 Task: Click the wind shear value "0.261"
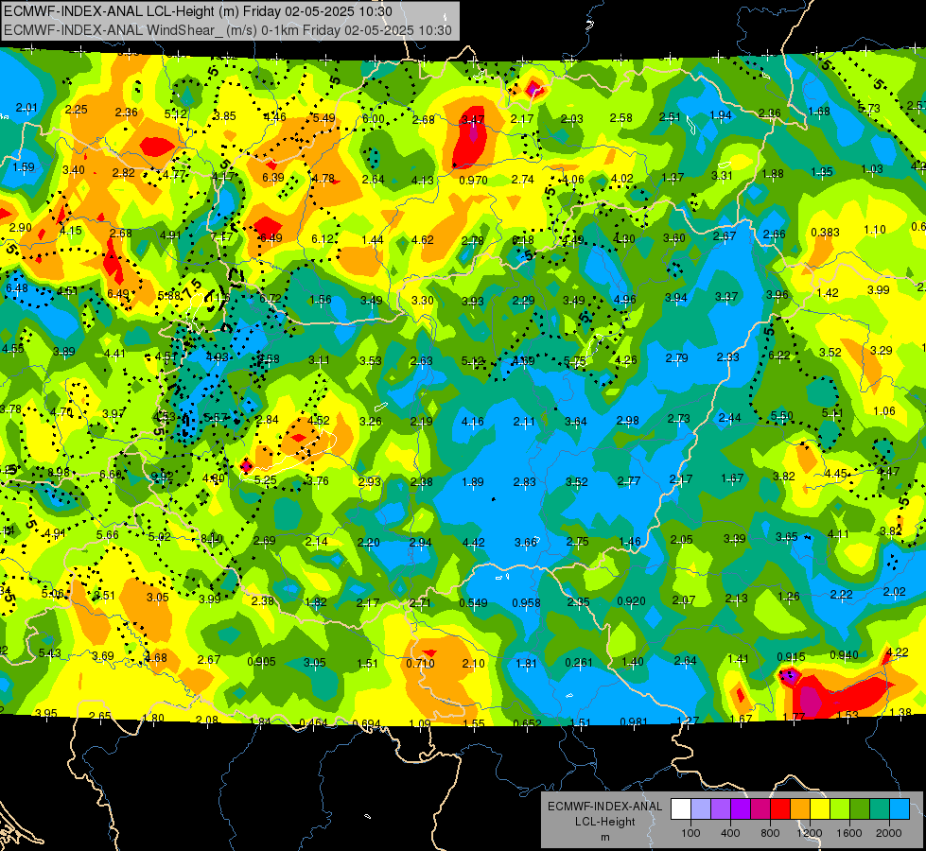(x=579, y=663)
